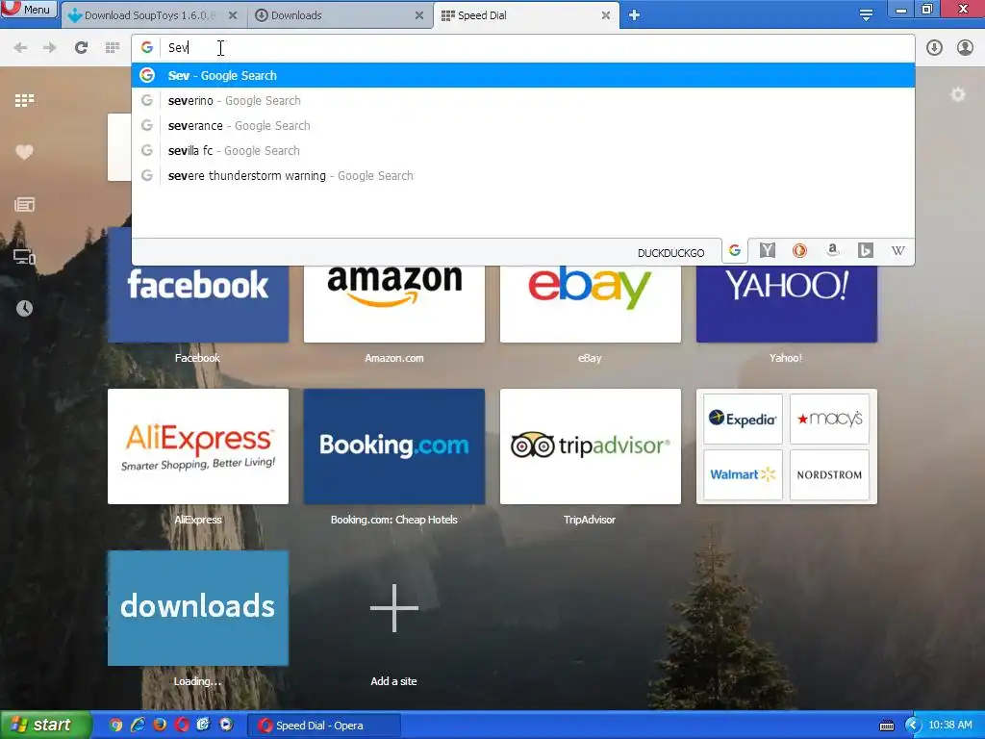This screenshot has height=739, width=985.
Task: Open the downloads icon right of address bar
Action: [934, 48]
